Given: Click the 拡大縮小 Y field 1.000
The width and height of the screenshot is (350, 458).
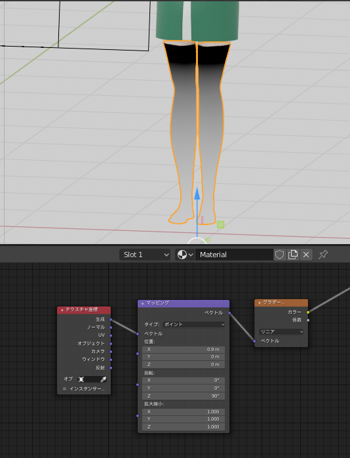Looking at the screenshot, I should coord(184,419).
